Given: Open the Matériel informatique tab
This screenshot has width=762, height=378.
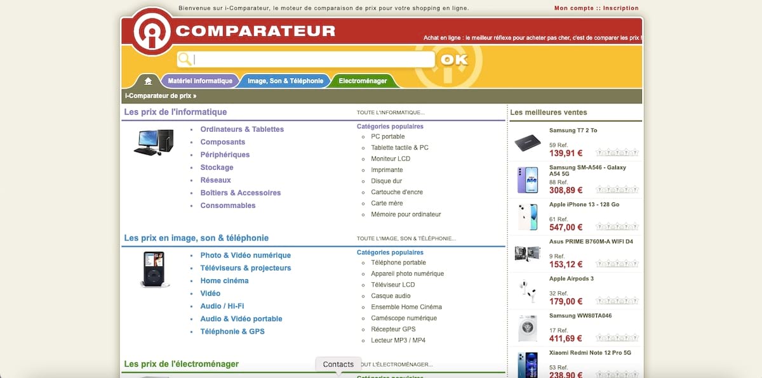Looking at the screenshot, I should 200,81.
